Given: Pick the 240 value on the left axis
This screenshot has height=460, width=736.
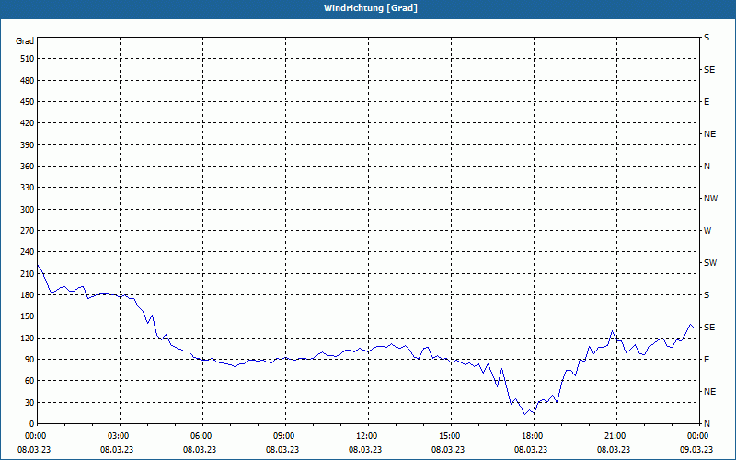Looking at the screenshot, I should [x=28, y=252].
